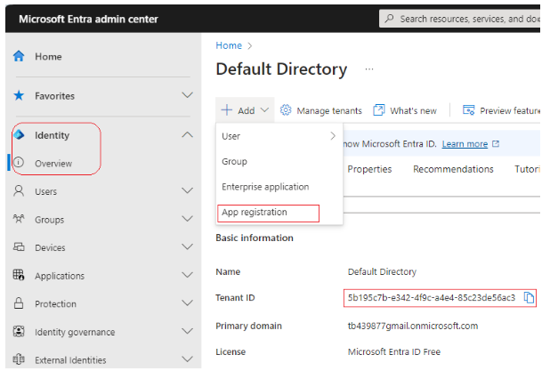Viewport: 550px width, 379px height.
Task: Open the Tutorials tab
Action: [527, 169]
